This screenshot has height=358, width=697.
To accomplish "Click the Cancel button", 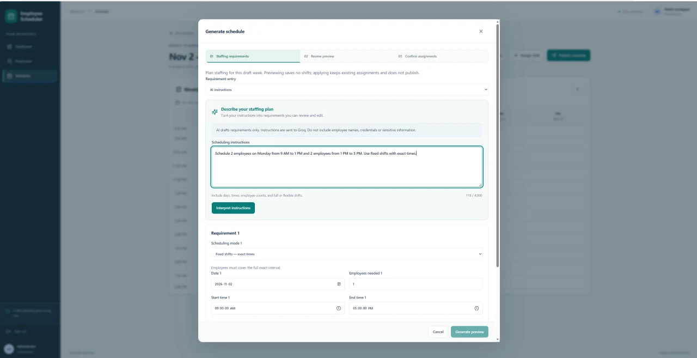I will (x=438, y=332).
